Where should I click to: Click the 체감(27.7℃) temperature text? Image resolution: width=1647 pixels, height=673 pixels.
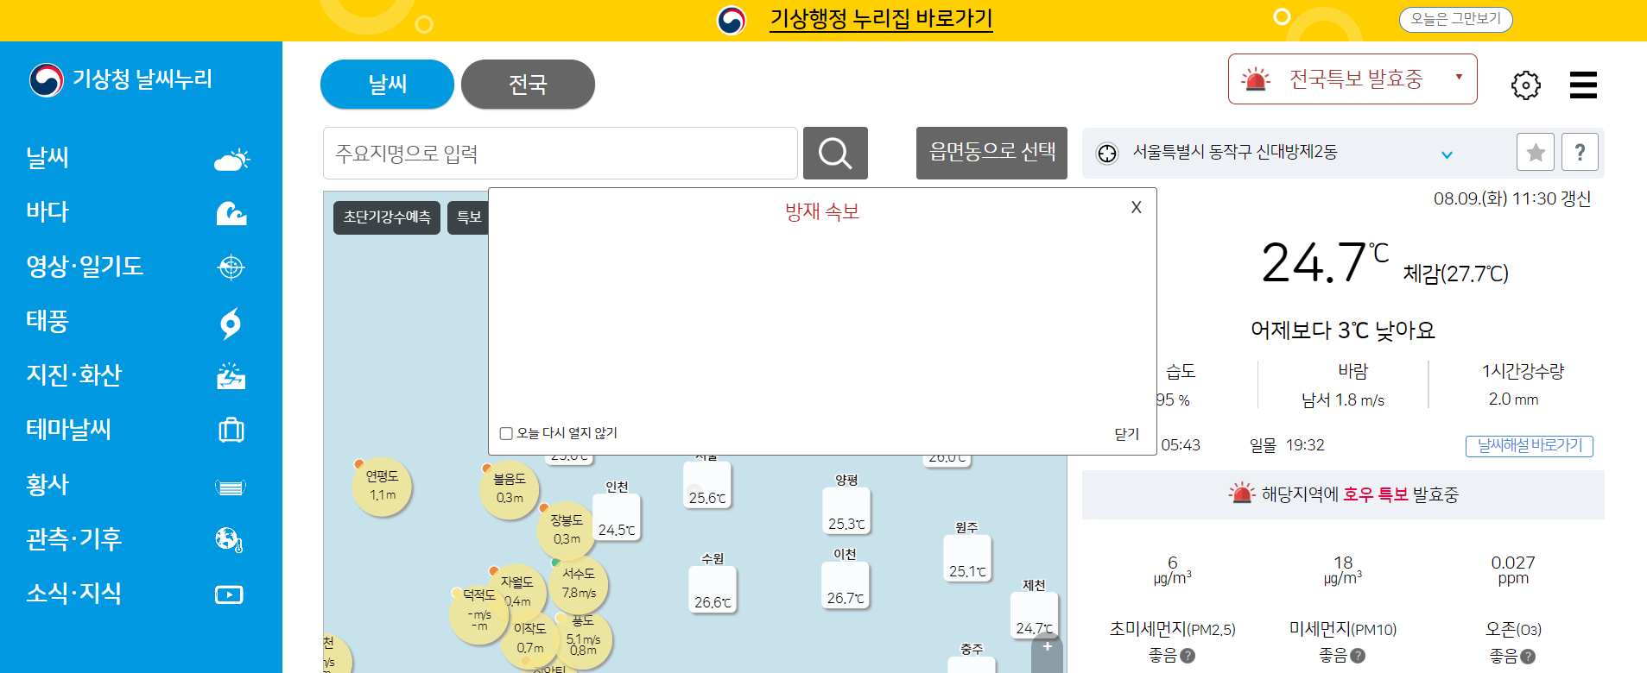point(1456,274)
